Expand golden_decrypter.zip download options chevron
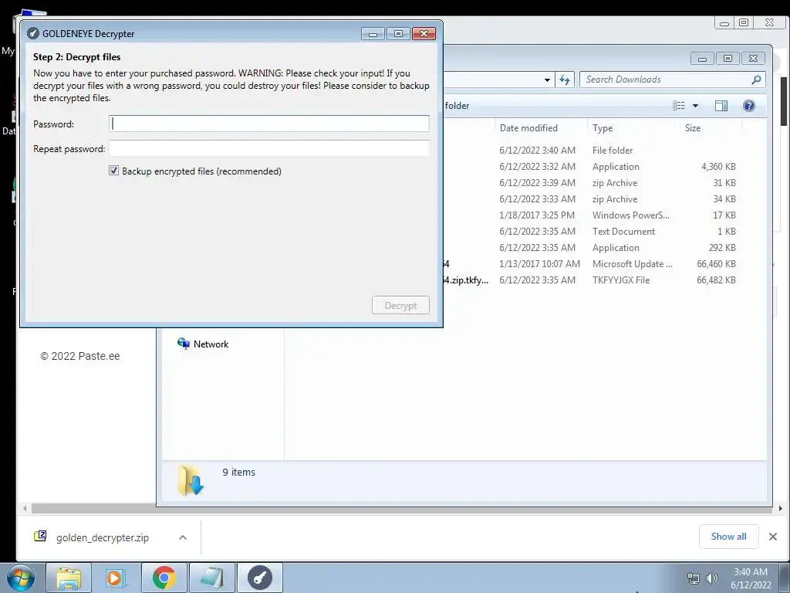 click(x=183, y=537)
